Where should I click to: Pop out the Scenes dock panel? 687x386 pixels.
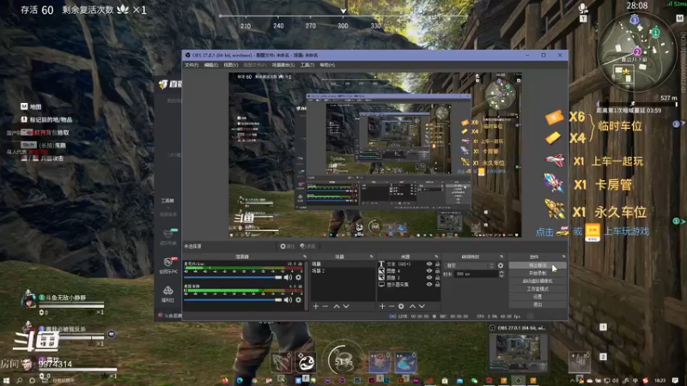coord(371,256)
